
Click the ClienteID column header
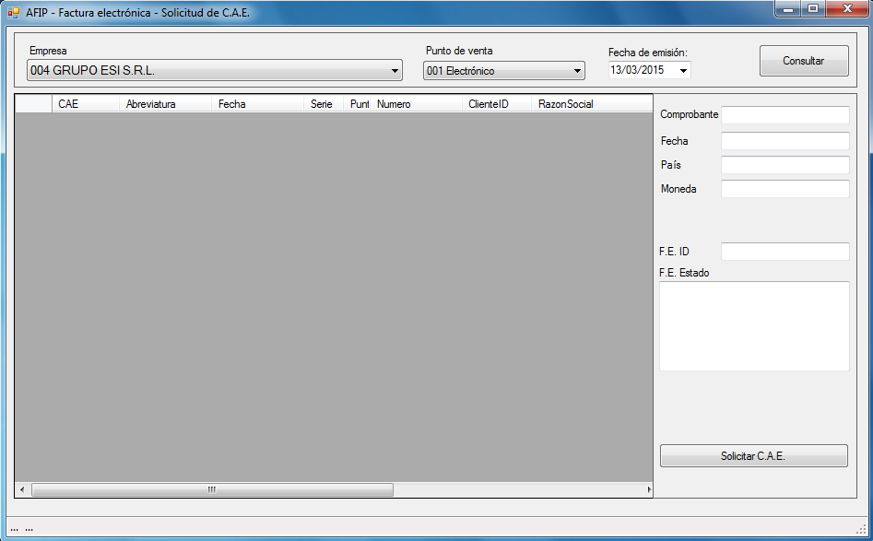[x=498, y=104]
